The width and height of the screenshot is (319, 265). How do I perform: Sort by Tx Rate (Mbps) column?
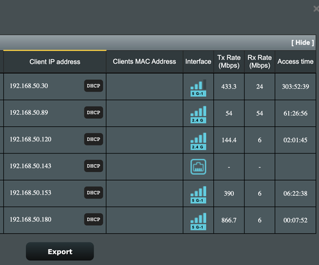pyautogui.click(x=229, y=62)
